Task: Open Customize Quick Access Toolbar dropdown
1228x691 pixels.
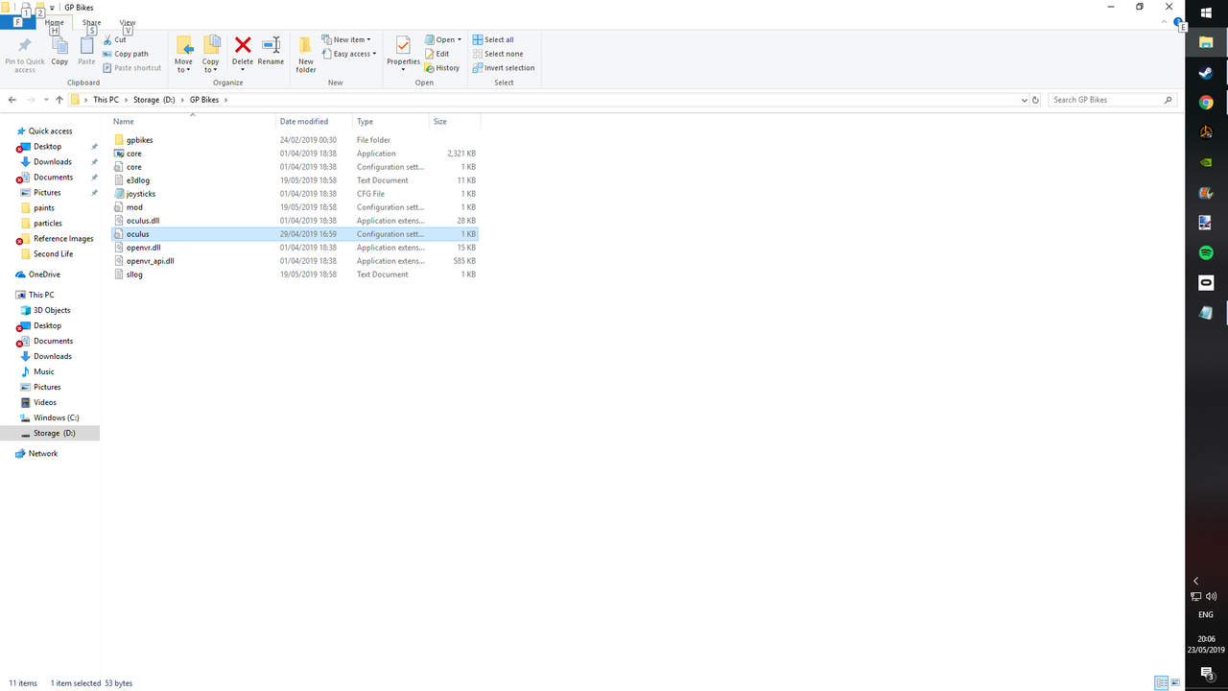Action: pos(51,7)
